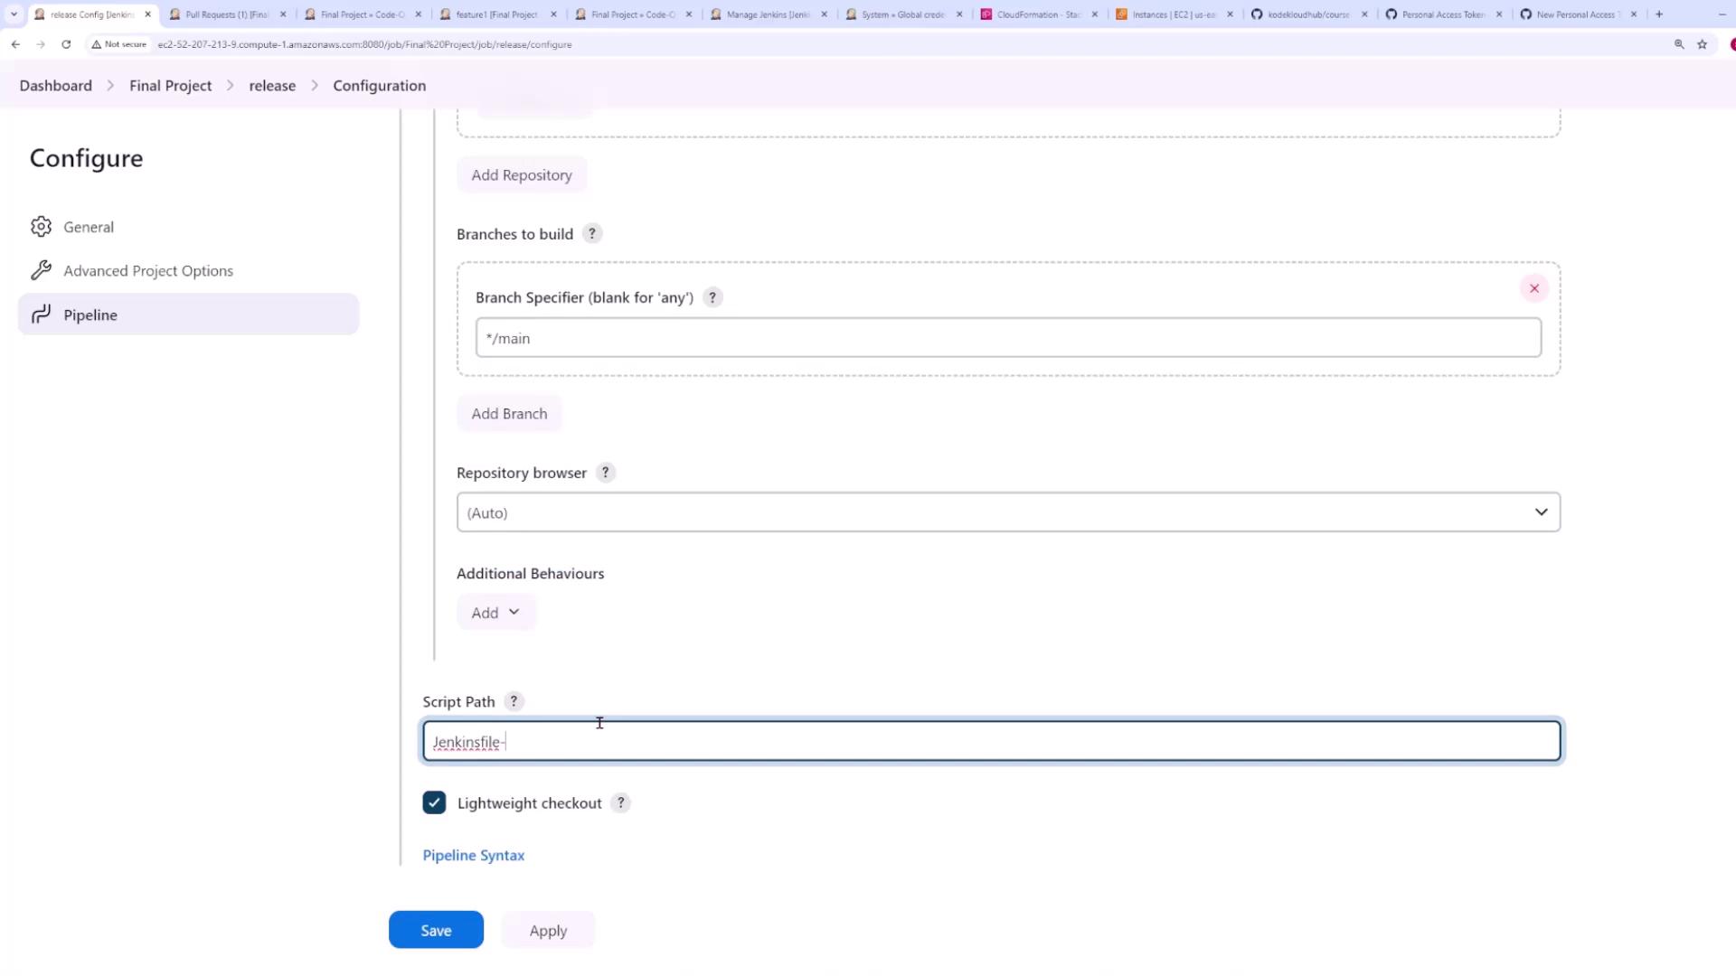The image size is (1736, 976).
Task: Click the General gear icon in sidebar
Action: 41,227
